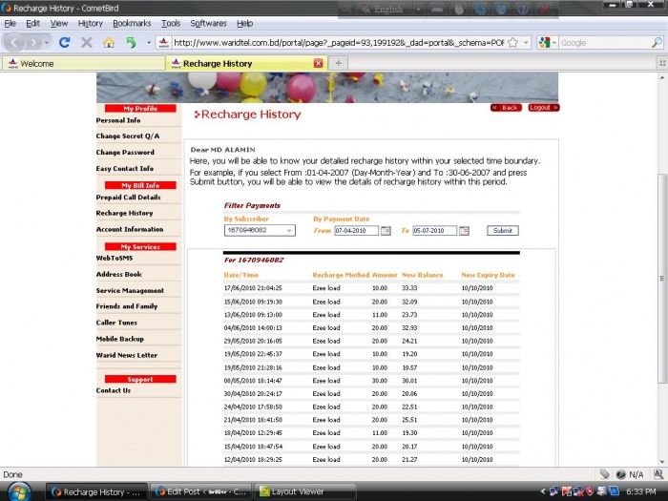Open calendar picker for the To date
The image size is (668, 501).
point(465,231)
